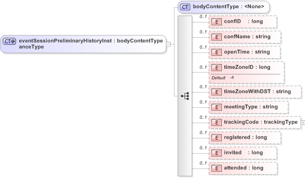
Task: Click the CT icon of bodyContentType
Action: coord(185,7)
